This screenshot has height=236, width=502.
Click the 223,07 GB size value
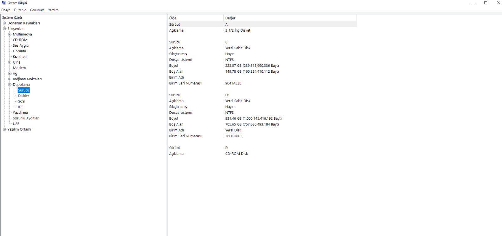pos(252,66)
